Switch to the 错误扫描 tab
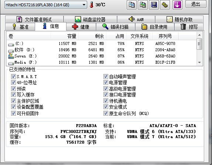The width and height of the screenshot is (212, 165). tap(116, 27)
